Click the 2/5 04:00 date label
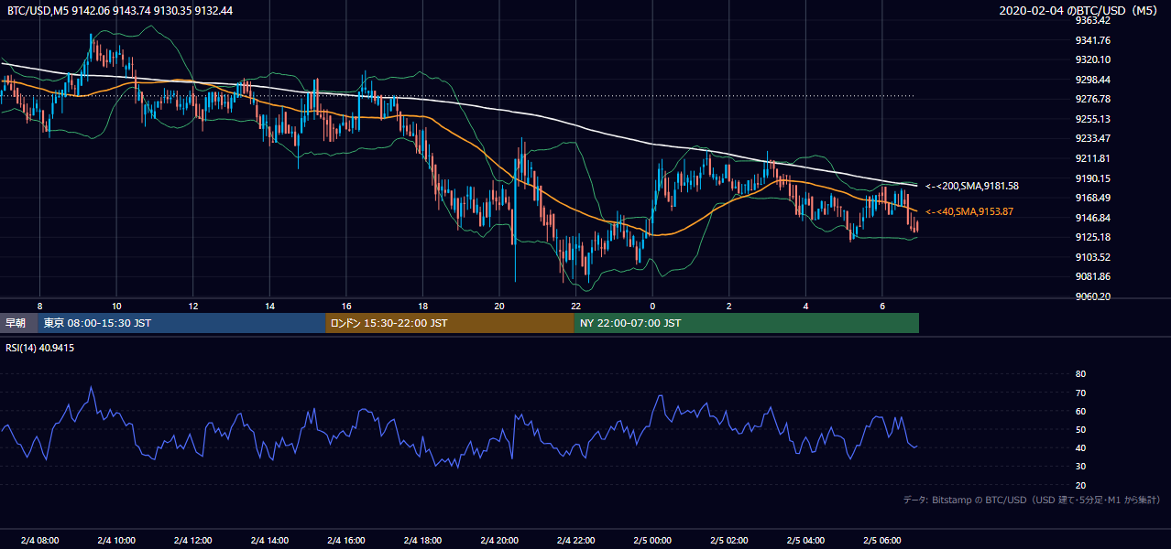Screen dimensions: 1171x549 [804, 540]
